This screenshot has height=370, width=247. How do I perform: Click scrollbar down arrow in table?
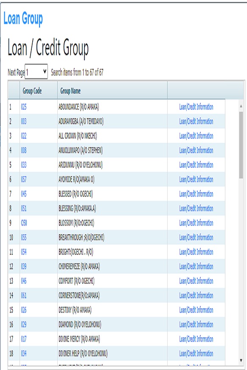pos(241,360)
